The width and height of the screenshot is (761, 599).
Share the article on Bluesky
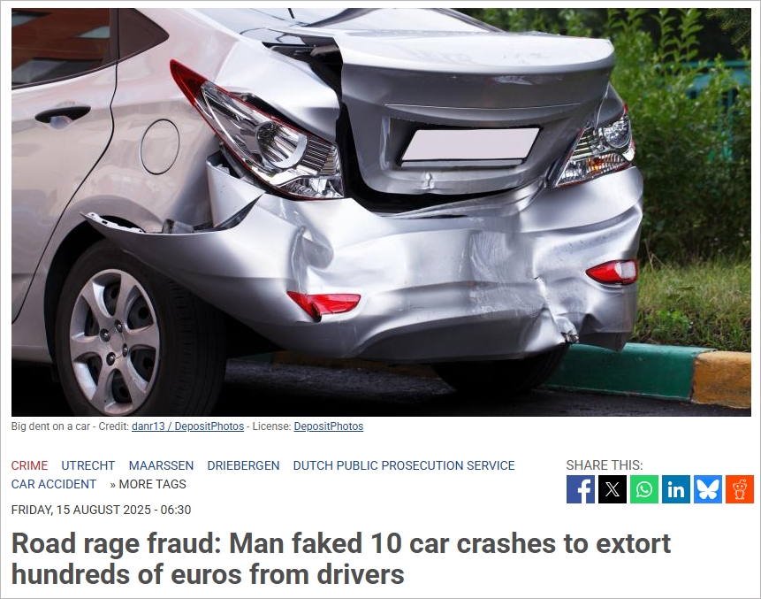(708, 489)
